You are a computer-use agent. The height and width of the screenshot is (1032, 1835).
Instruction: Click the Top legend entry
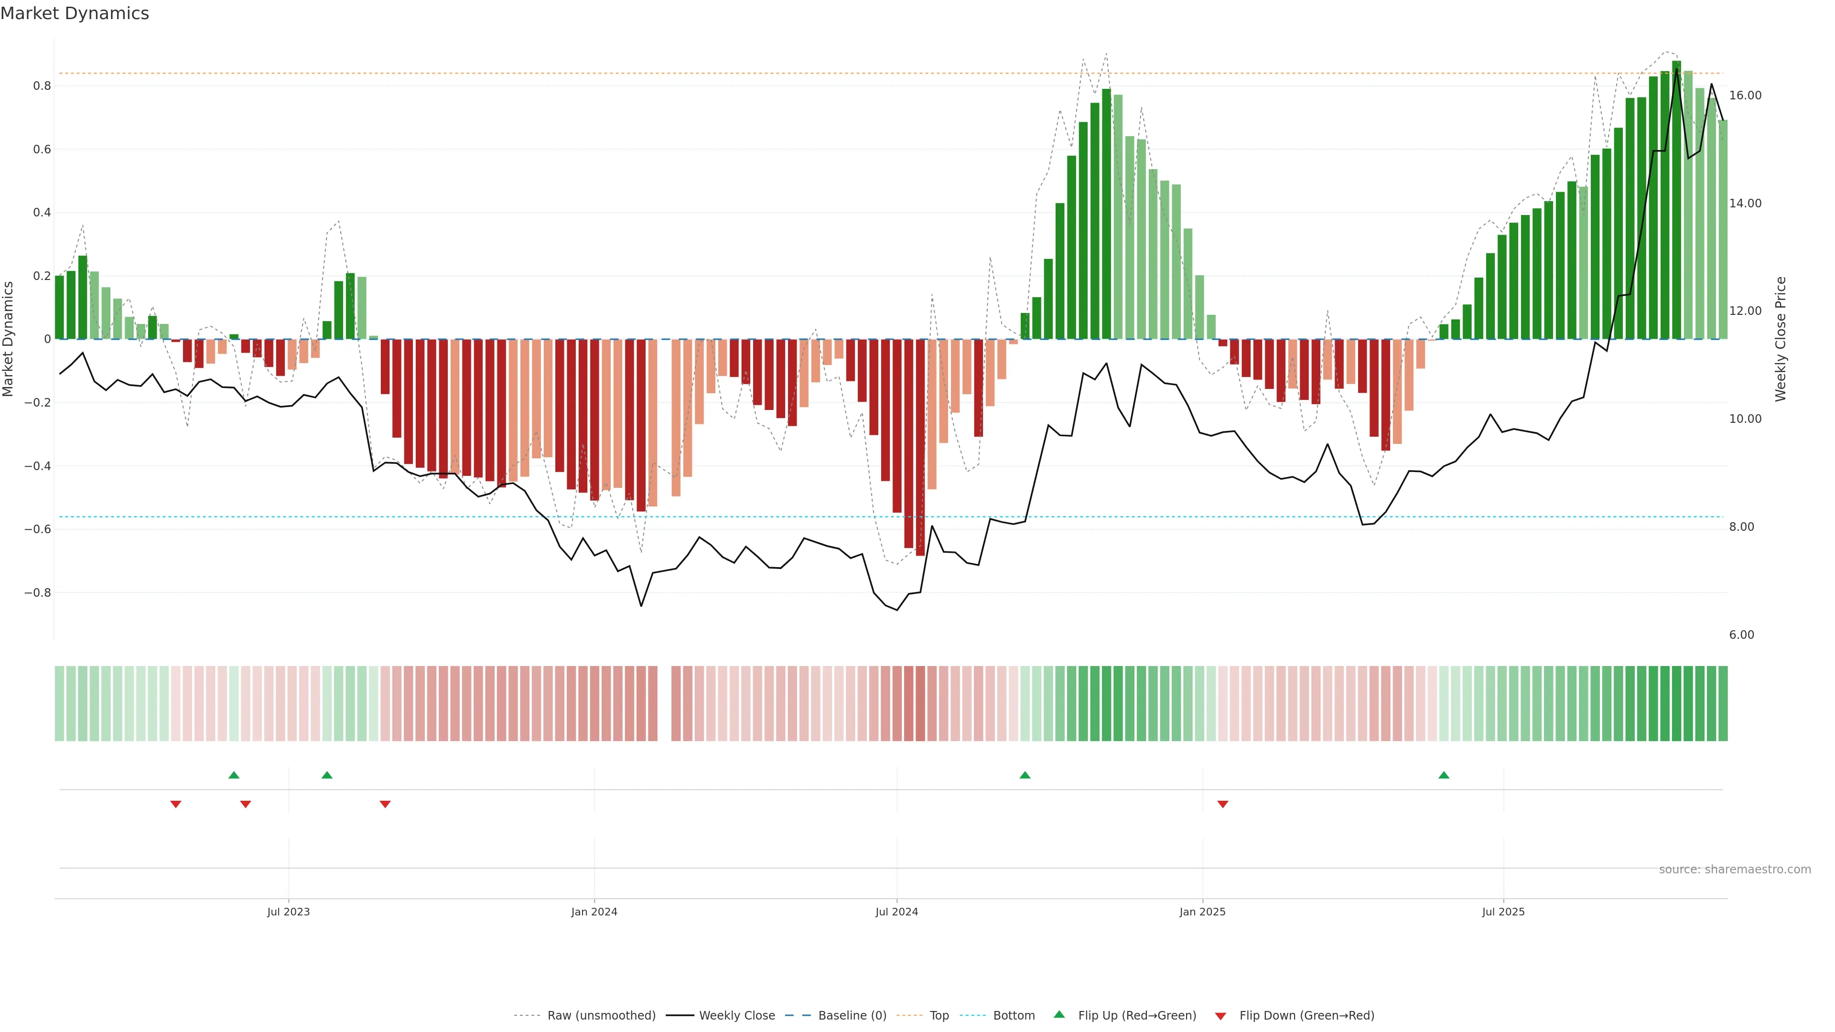[x=939, y=1016]
